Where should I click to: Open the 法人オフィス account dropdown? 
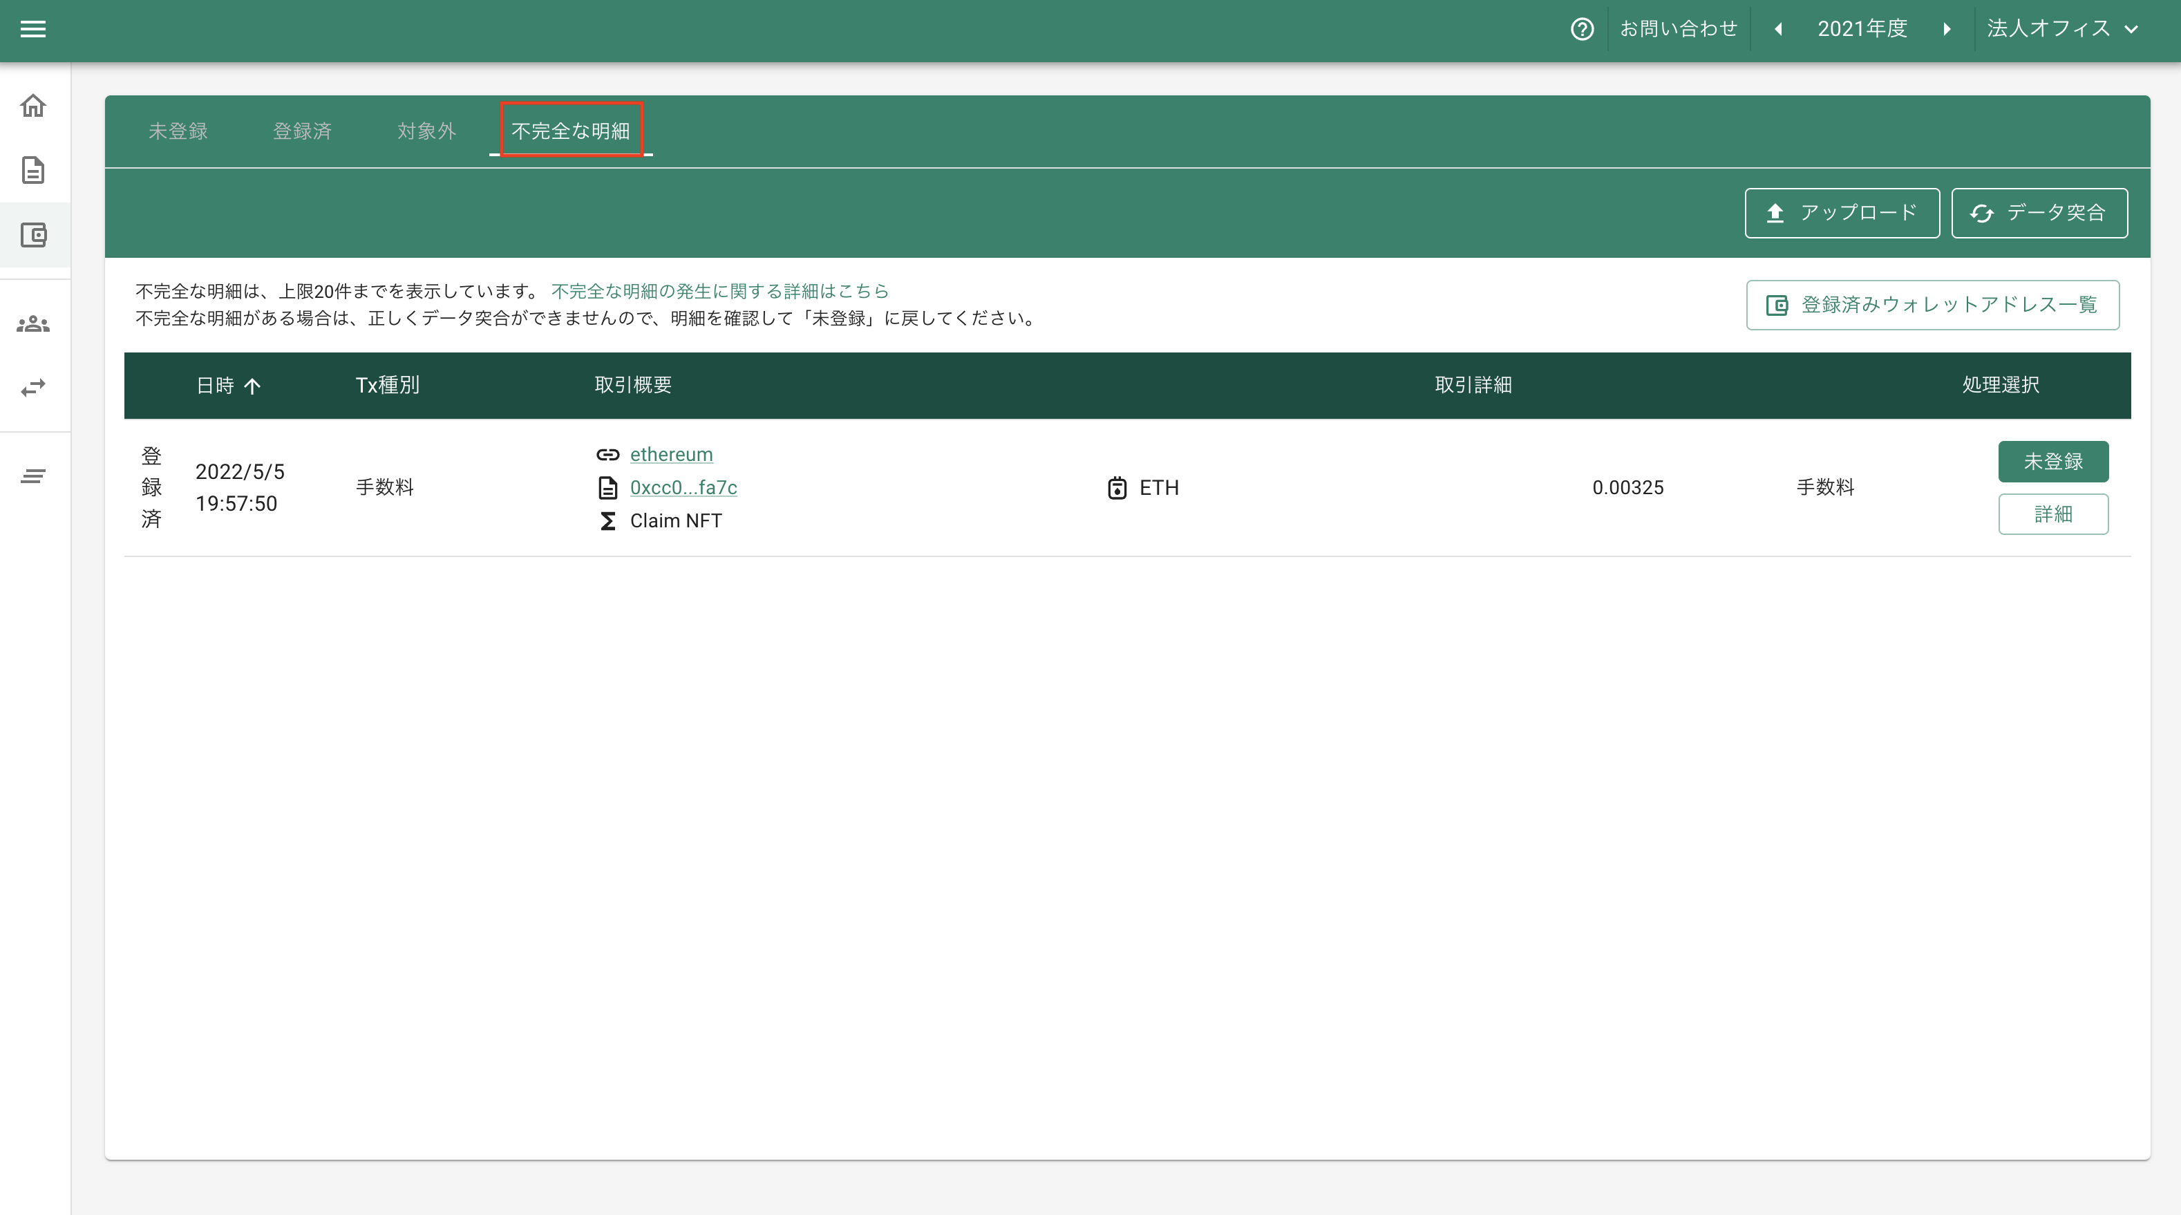pos(2061,29)
